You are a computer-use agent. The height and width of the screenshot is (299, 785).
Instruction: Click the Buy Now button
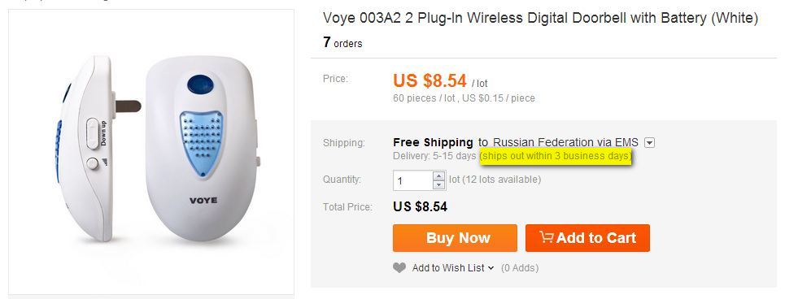pyautogui.click(x=455, y=237)
